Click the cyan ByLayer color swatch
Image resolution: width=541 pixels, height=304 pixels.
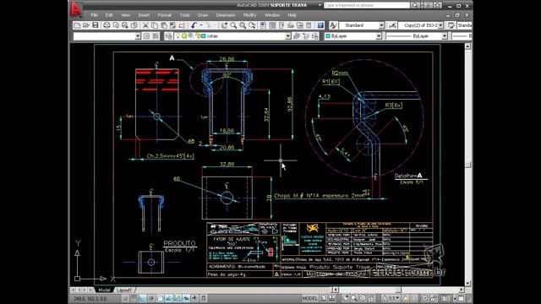tap(328, 35)
